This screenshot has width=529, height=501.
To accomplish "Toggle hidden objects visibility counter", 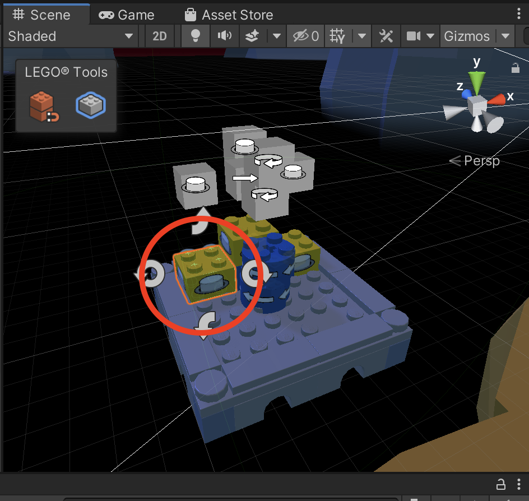I will click(x=305, y=36).
